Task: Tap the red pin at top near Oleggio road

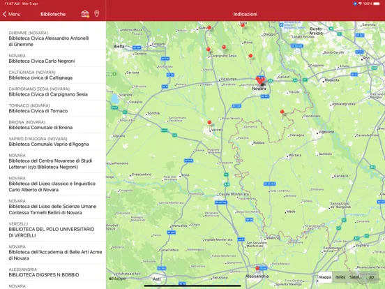Action: pos(243,25)
